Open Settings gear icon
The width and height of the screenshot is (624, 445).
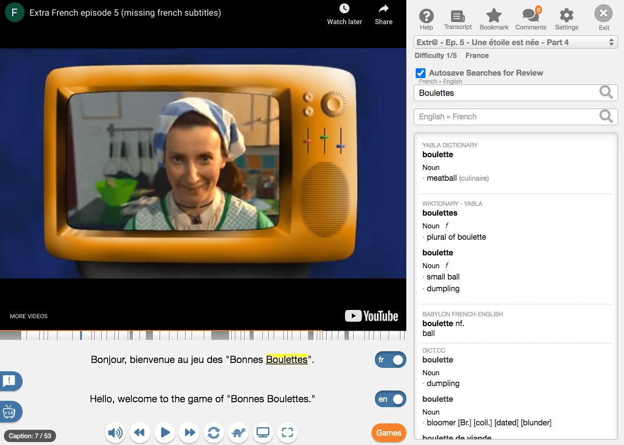[x=567, y=16]
